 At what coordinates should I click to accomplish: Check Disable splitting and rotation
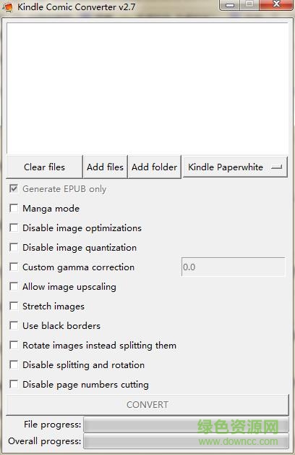coord(14,364)
